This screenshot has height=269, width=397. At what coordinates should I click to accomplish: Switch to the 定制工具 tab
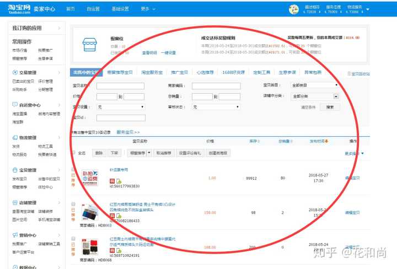coord(262,72)
